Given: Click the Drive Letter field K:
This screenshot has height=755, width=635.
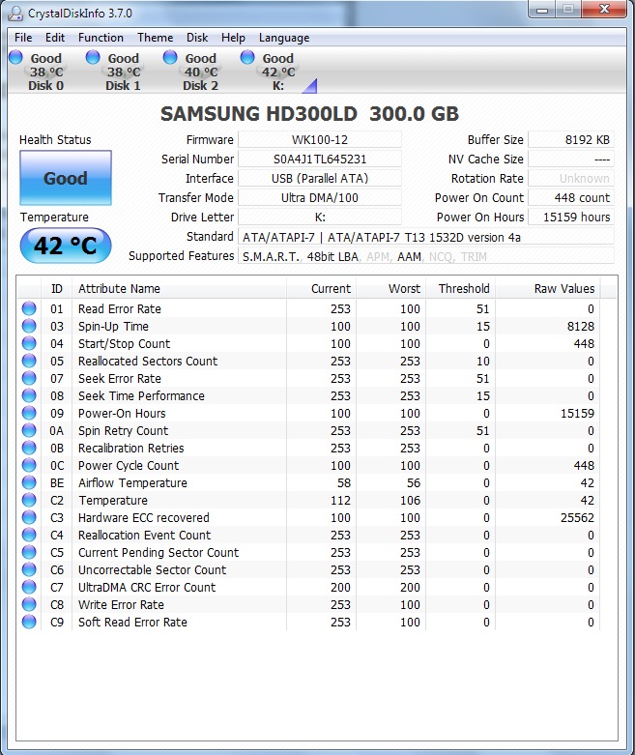Looking at the screenshot, I should [x=320, y=218].
